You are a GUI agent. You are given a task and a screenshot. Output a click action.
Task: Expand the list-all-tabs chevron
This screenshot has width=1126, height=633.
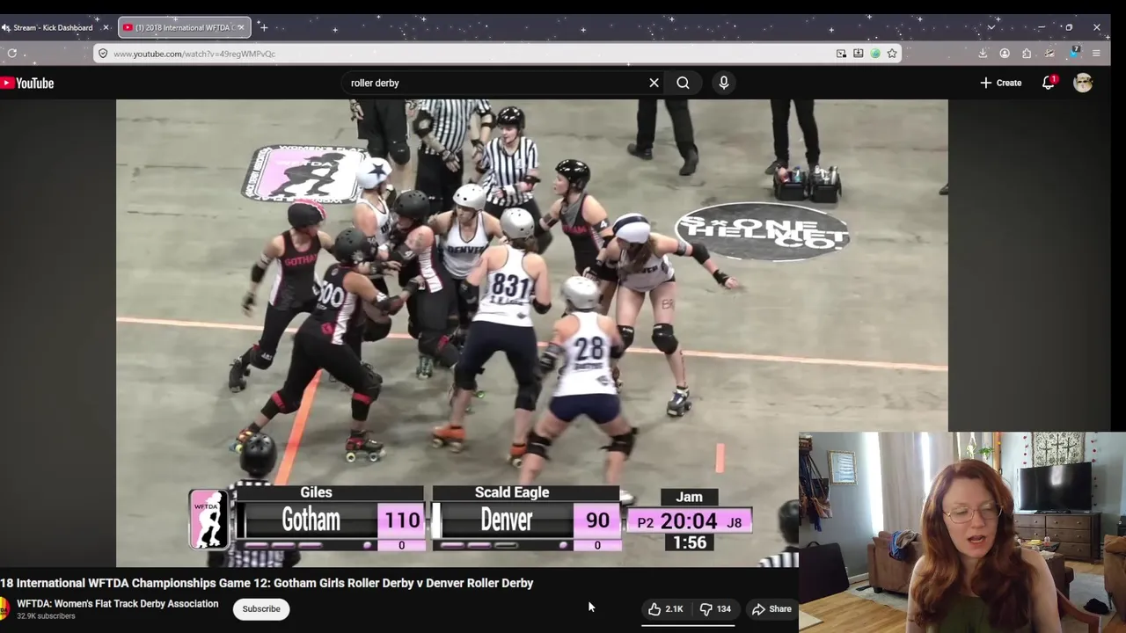point(991,27)
